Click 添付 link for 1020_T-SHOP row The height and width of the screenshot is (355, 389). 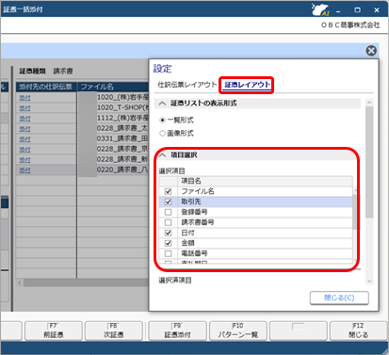tap(24, 108)
